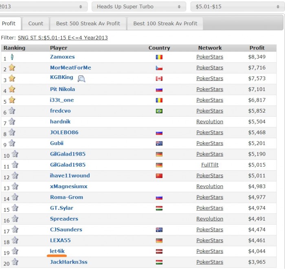Image resolution: width=285 pixels, height=269 pixels.
Task: Click the Australian flag beside CJSaunders
Action: click(159, 230)
